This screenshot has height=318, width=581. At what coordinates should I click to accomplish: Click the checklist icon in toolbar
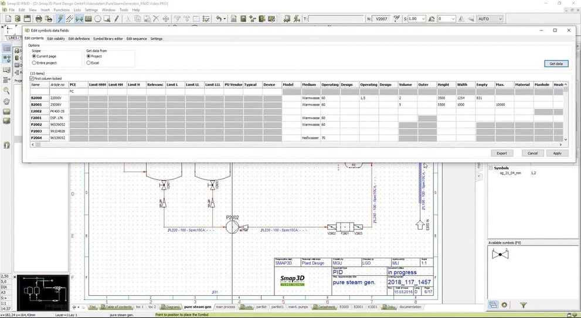[207, 19]
